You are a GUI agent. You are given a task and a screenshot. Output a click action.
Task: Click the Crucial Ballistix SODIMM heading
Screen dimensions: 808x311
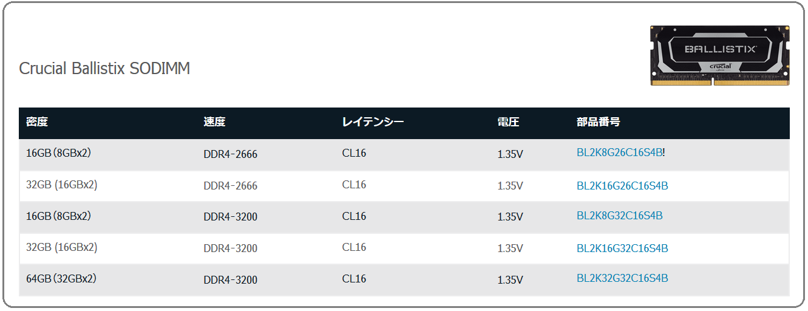click(104, 68)
